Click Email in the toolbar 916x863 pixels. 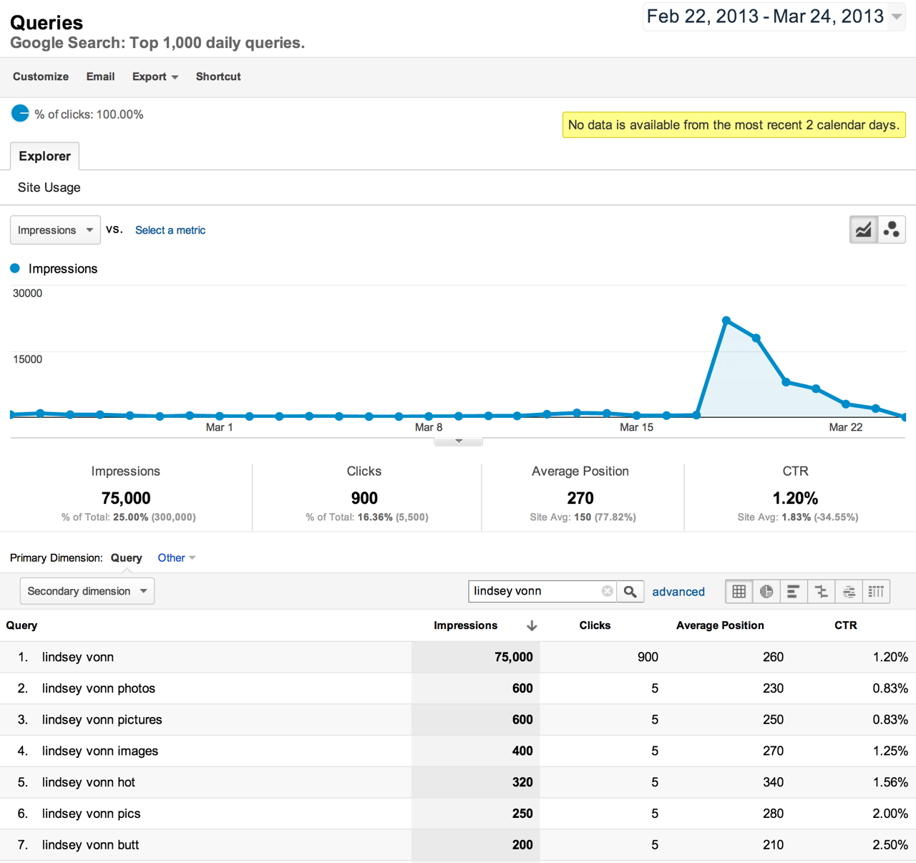pos(100,77)
